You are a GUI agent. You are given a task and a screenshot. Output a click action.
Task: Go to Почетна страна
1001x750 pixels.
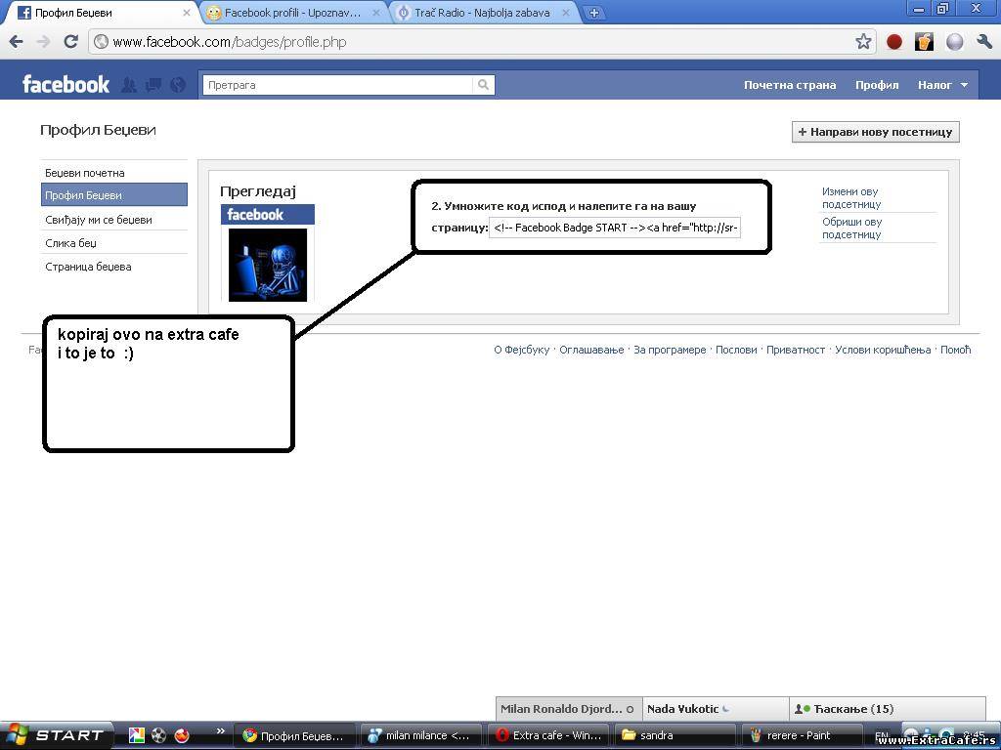point(790,85)
